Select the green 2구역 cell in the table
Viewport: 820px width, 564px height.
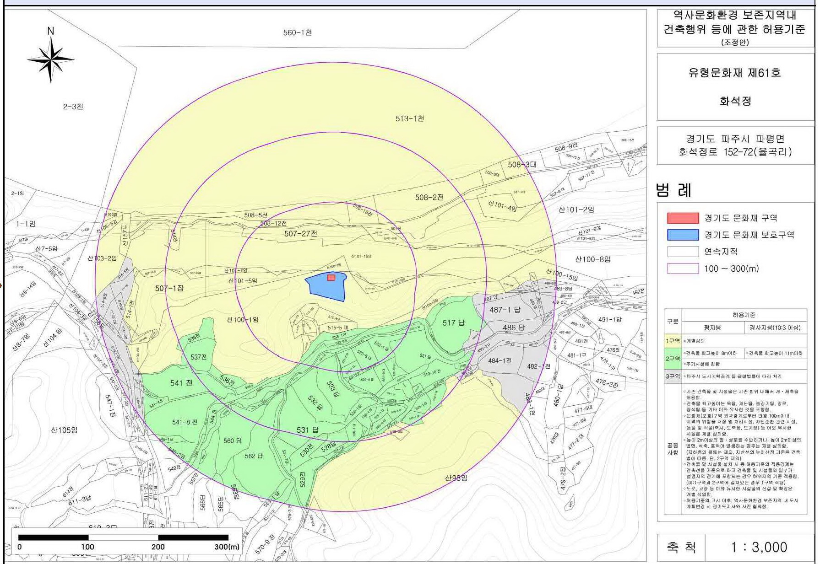(673, 359)
